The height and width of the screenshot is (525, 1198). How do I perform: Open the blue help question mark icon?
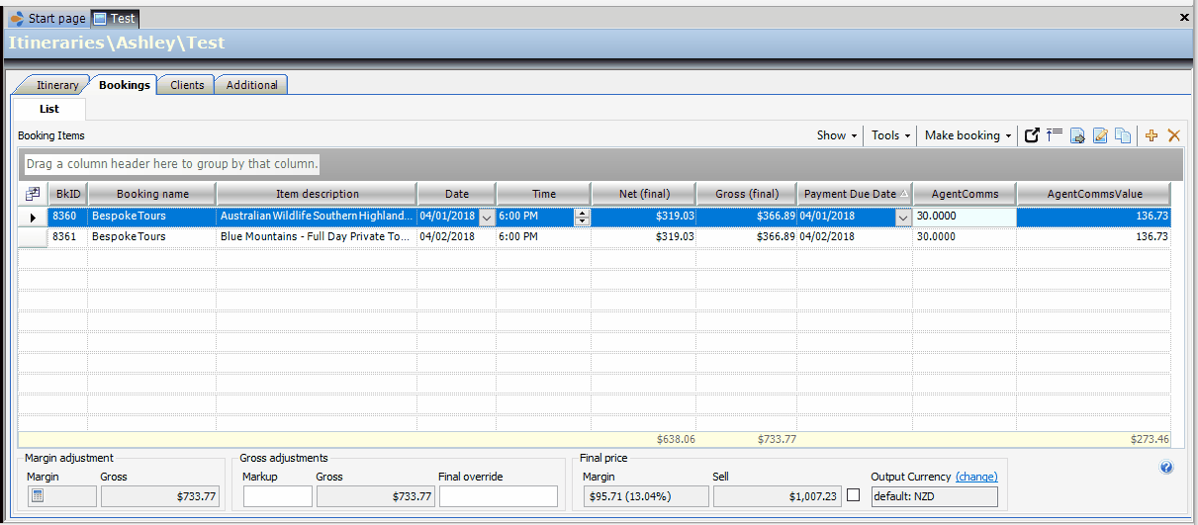(1166, 468)
